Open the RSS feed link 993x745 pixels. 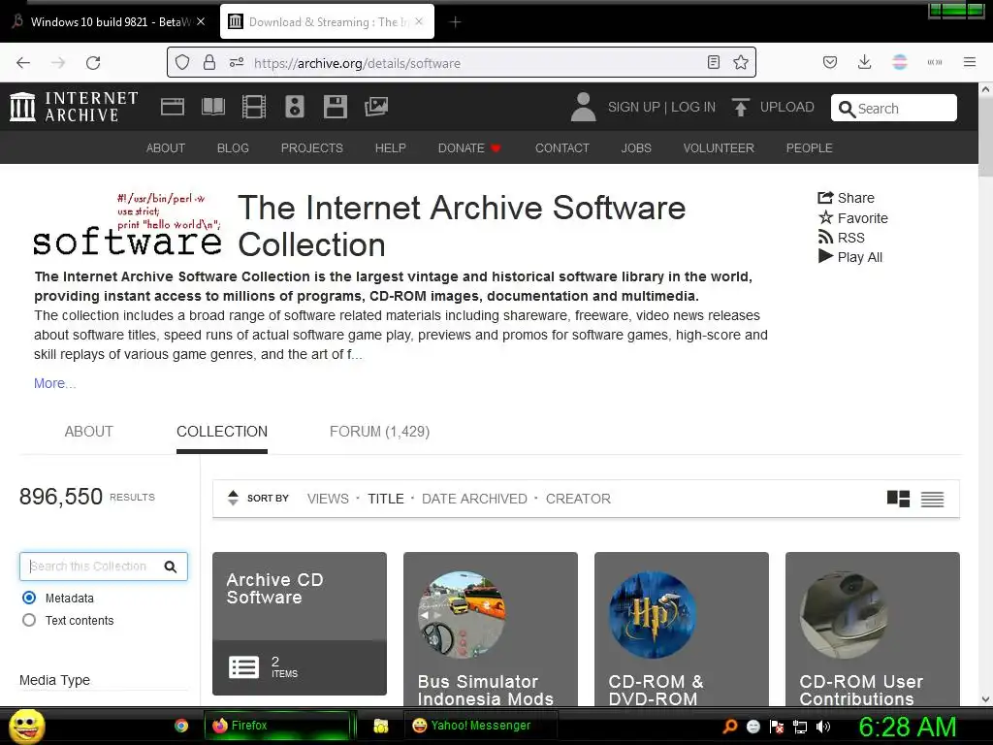coord(841,238)
